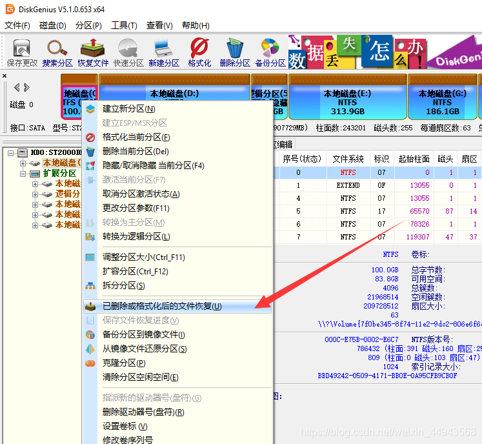Select the 新建分区 new partition icon
The image size is (482, 444).
[x=164, y=53]
